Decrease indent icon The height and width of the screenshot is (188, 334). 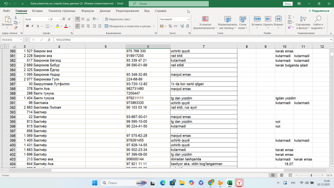tap(94, 26)
